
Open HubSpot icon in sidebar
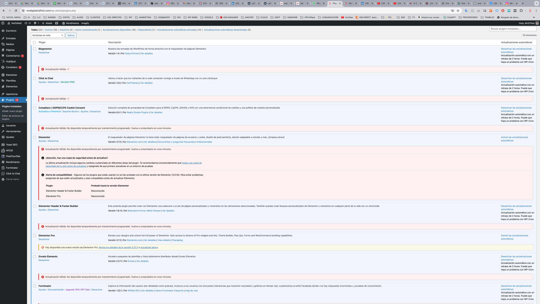(x=3, y=61)
